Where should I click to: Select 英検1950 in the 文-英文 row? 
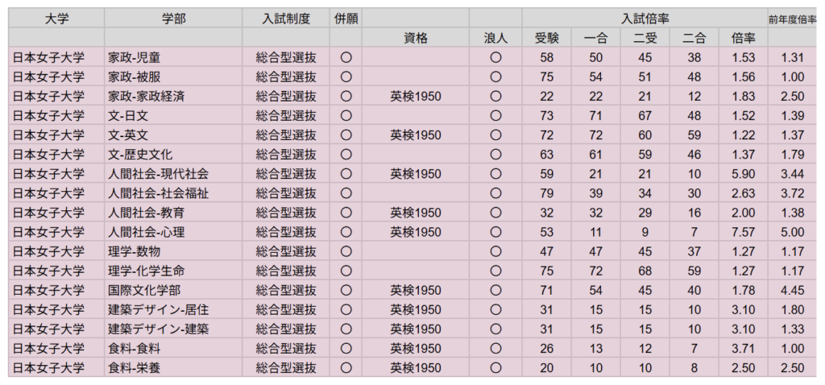[416, 135]
